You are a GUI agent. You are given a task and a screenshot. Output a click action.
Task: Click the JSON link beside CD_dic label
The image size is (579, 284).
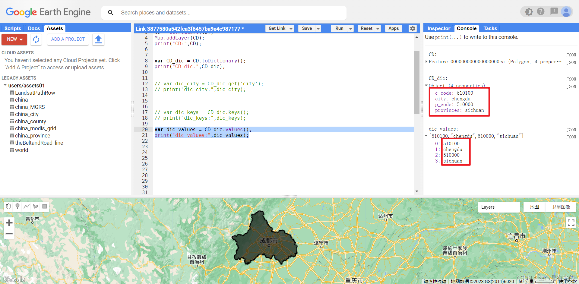pyautogui.click(x=571, y=79)
